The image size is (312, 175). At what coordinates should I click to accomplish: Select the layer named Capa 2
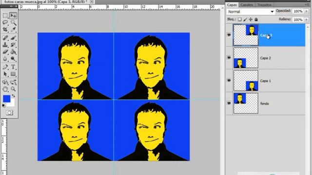pos(265,58)
